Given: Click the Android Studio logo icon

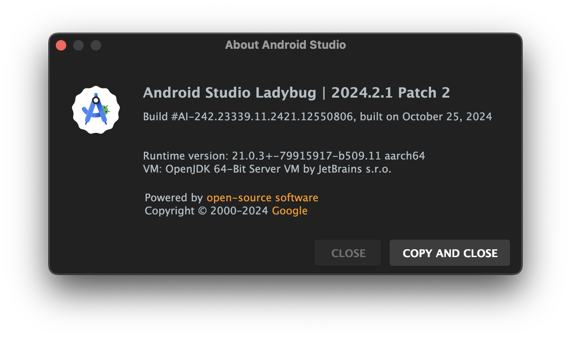Looking at the screenshot, I should tap(95, 110).
